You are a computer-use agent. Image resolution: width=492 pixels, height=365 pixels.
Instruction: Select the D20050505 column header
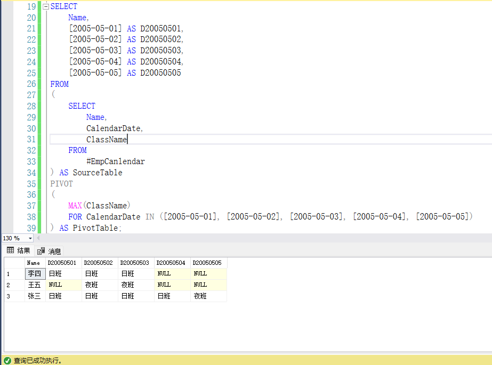[208, 263]
